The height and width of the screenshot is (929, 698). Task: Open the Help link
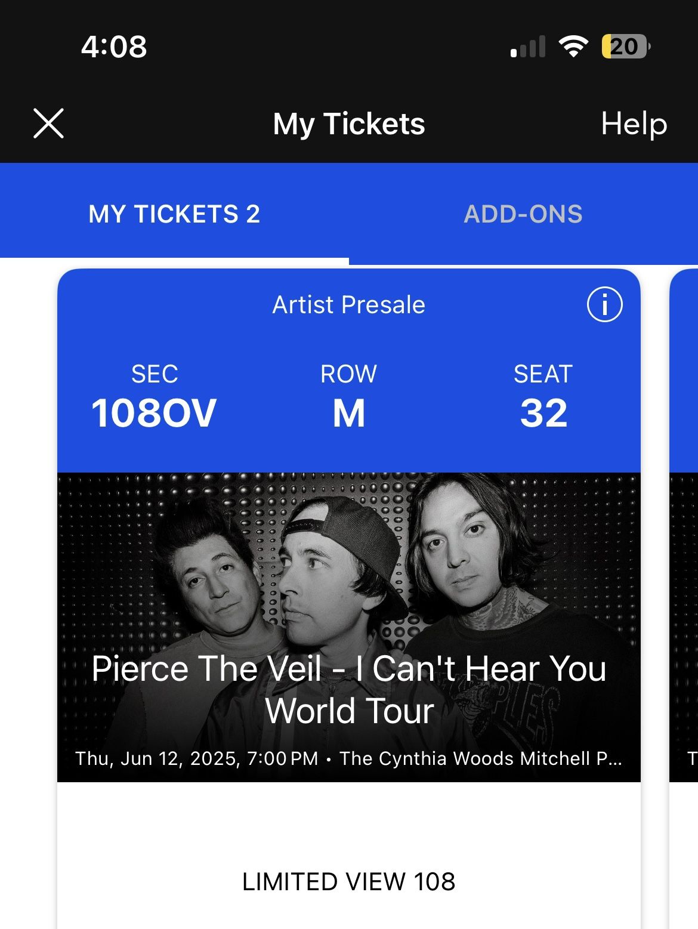pyautogui.click(x=634, y=124)
